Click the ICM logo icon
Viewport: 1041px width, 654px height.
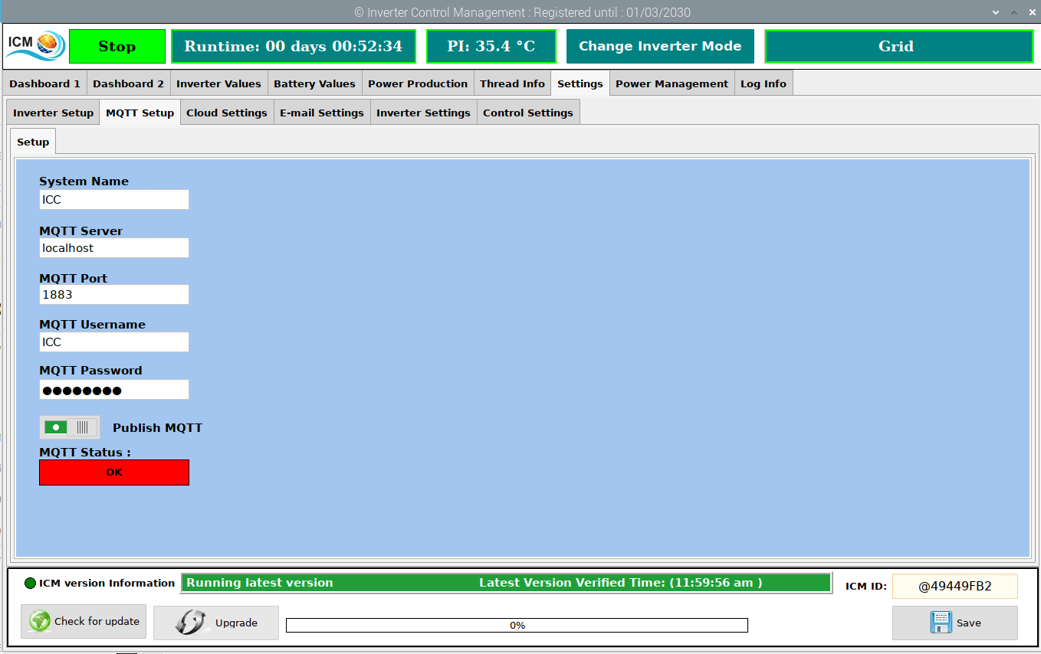point(35,46)
